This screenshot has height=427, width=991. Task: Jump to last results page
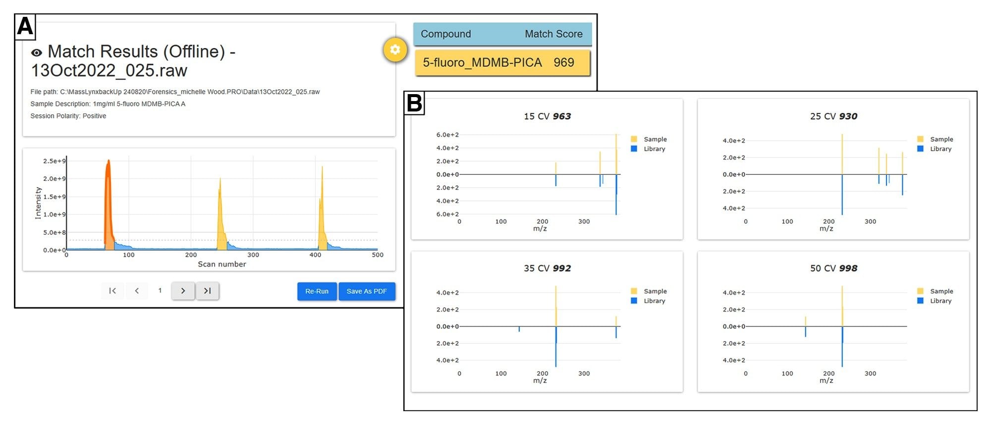click(x=207, y=291)
